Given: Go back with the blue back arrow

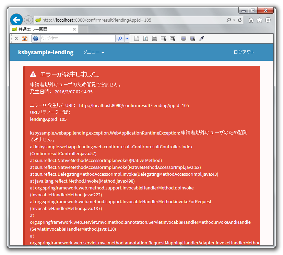Looking at the screenshot, I should [16, 20].
